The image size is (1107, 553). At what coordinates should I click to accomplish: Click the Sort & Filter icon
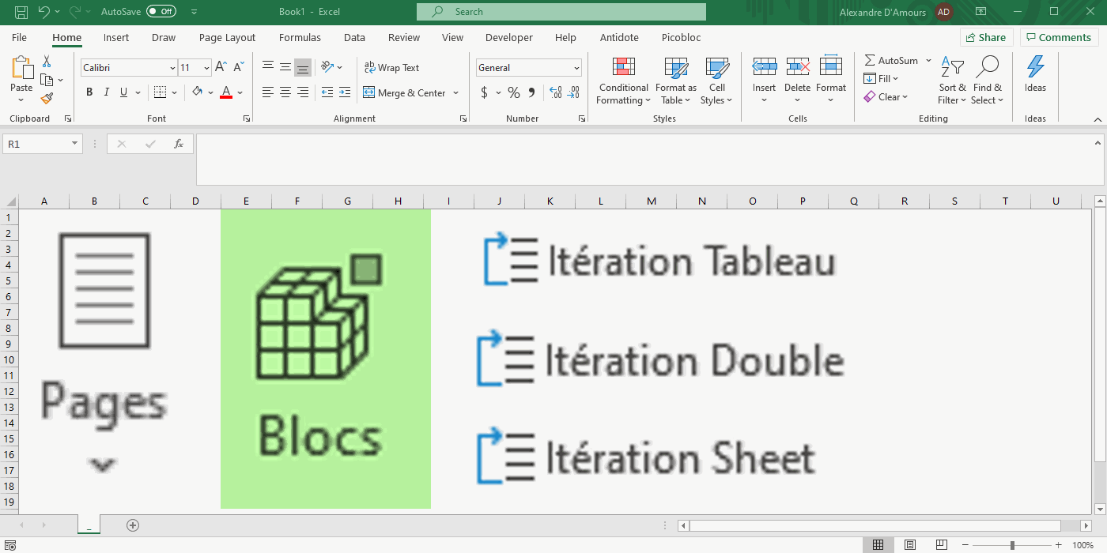pos(952,68)
